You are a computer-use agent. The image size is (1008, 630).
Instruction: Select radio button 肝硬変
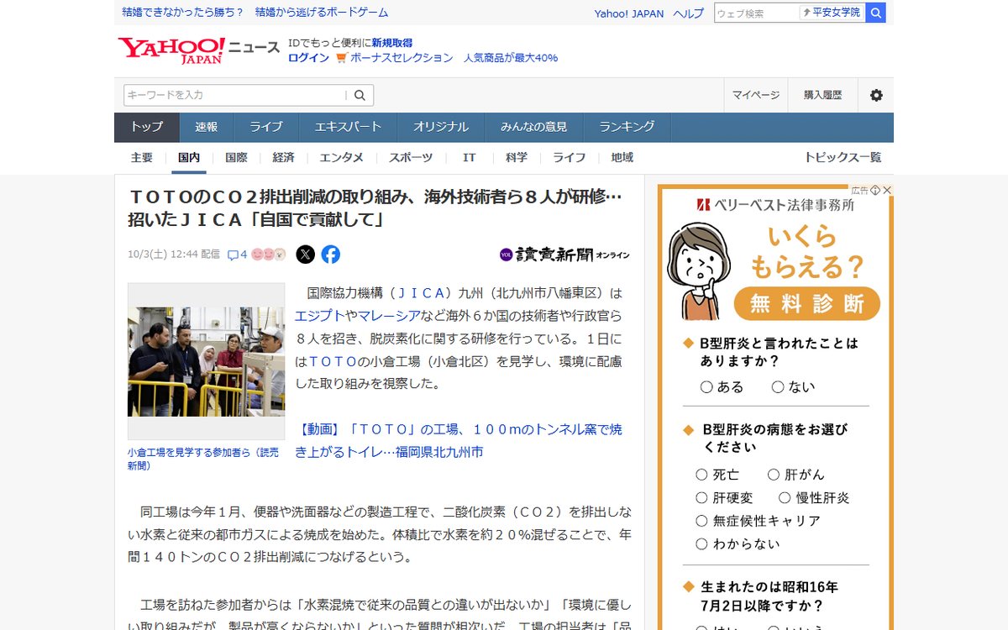click(x=701, y=497)
